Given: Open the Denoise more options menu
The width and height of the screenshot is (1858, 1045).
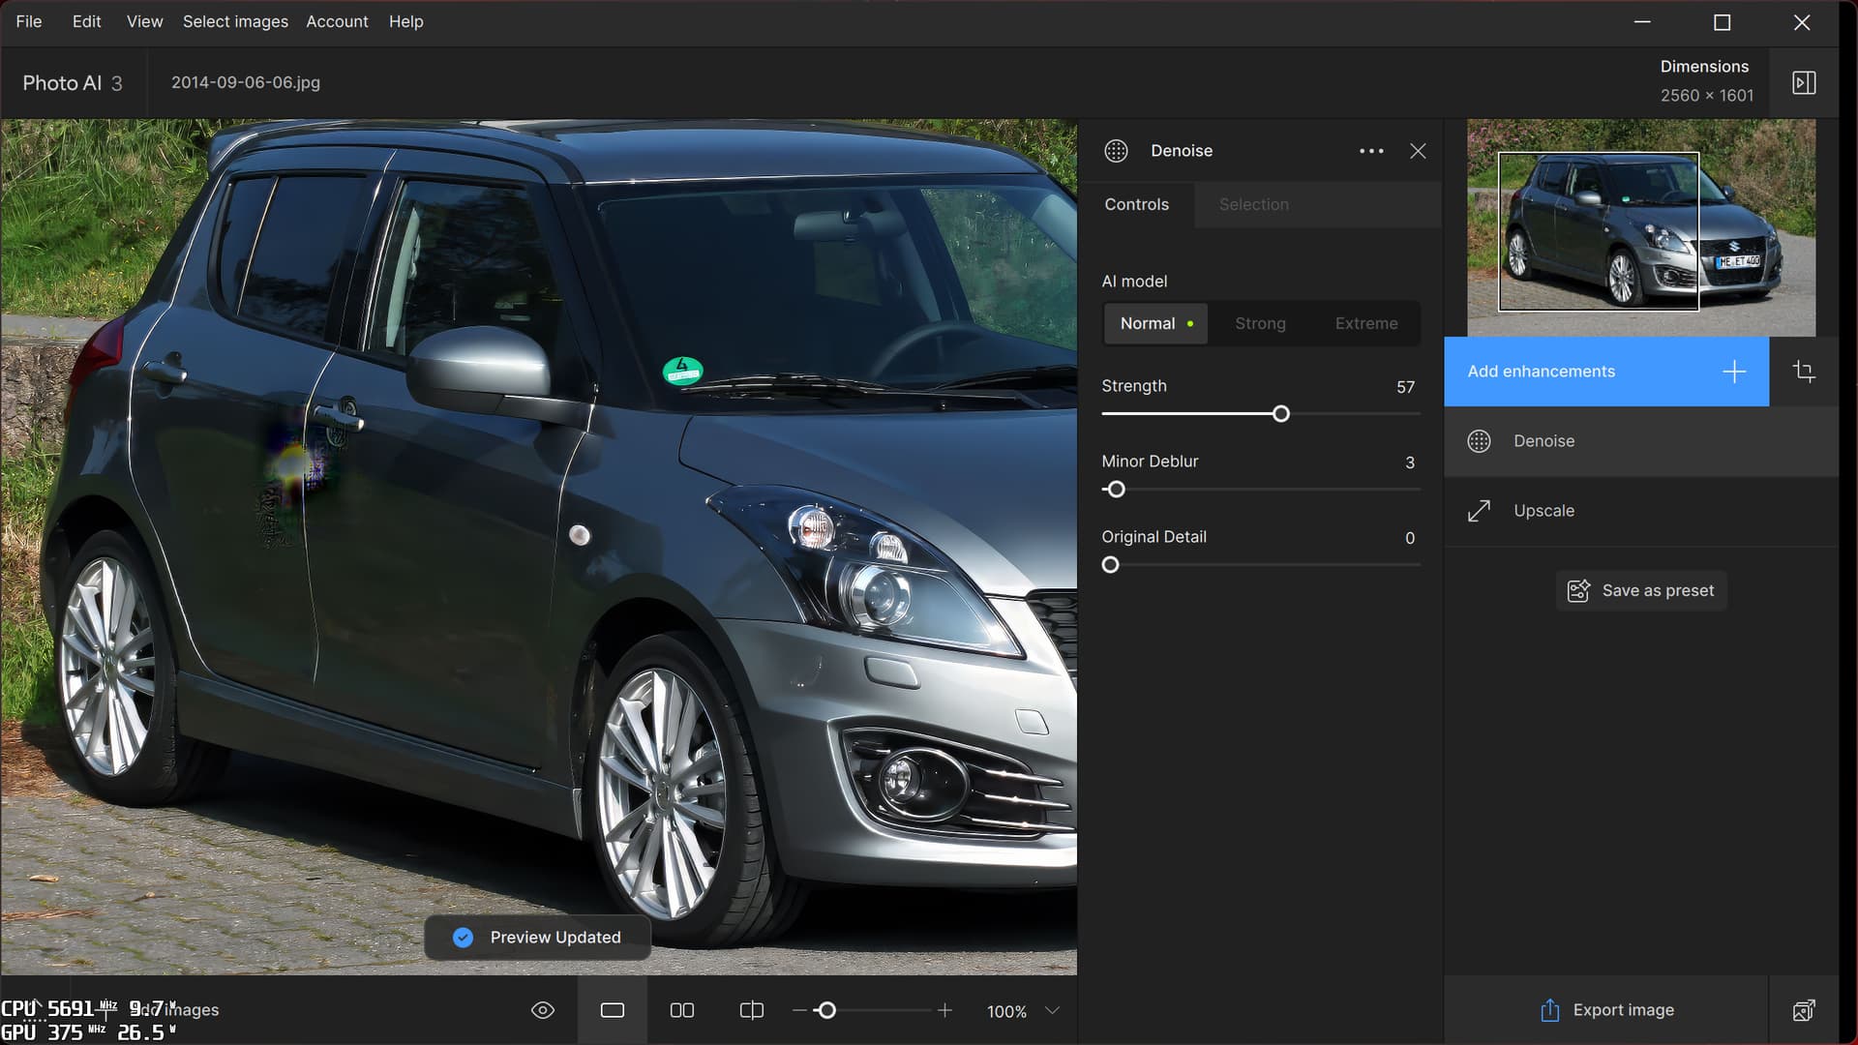Looking at the screenshot, I should tap(1371, 151).
